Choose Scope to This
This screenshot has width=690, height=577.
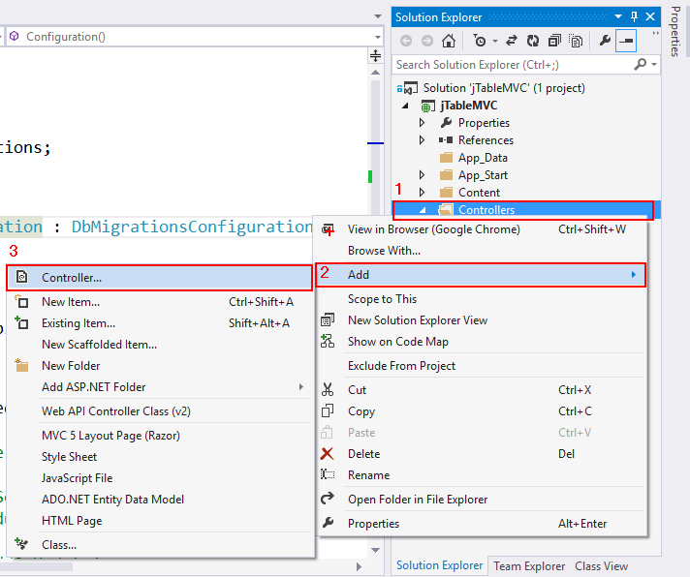point(481,299)
